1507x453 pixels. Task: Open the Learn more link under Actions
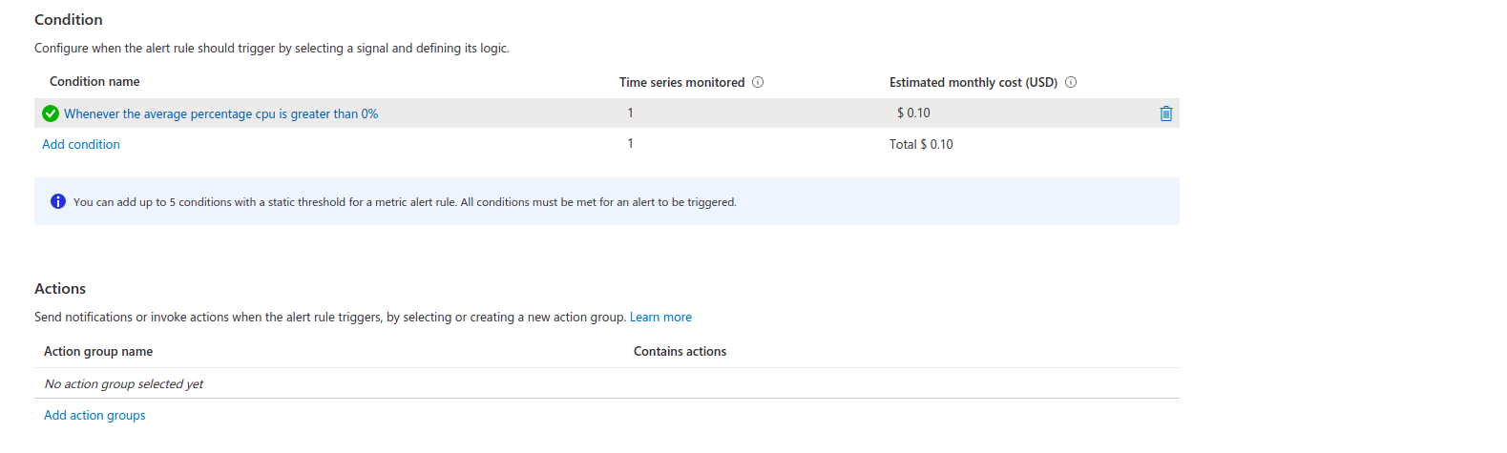(660, 317)
